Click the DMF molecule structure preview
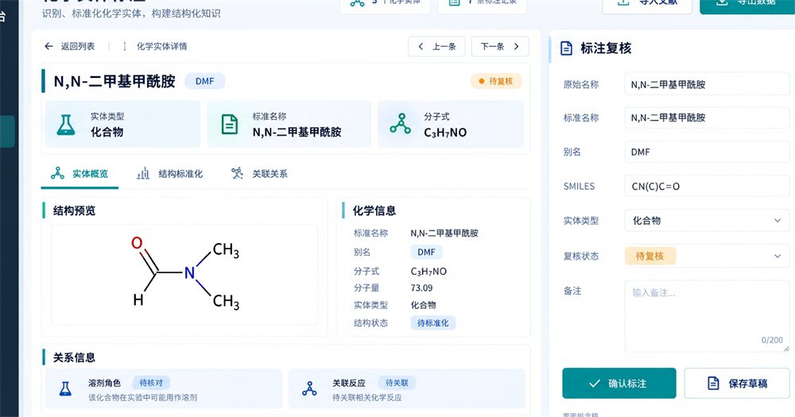Viewport: 795px width, 417px height. point(184,274)
